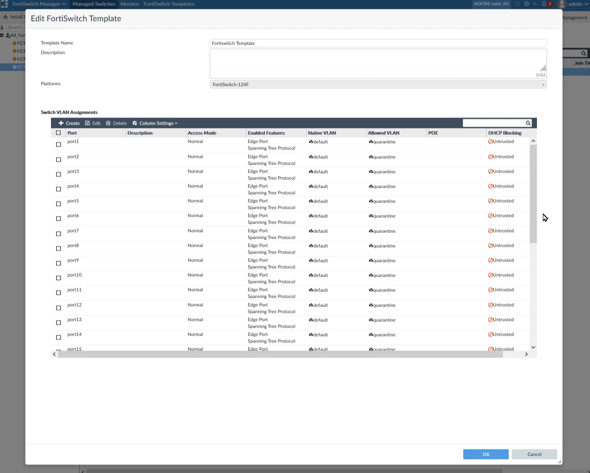Select the port7 name cell
Viewport: 590px width, 473px height.
click(73, 231)
